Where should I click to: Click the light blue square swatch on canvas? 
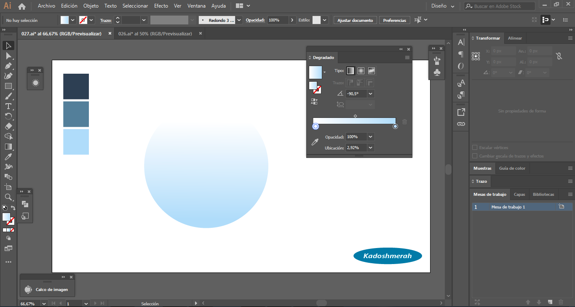click(x=76, y=142)
